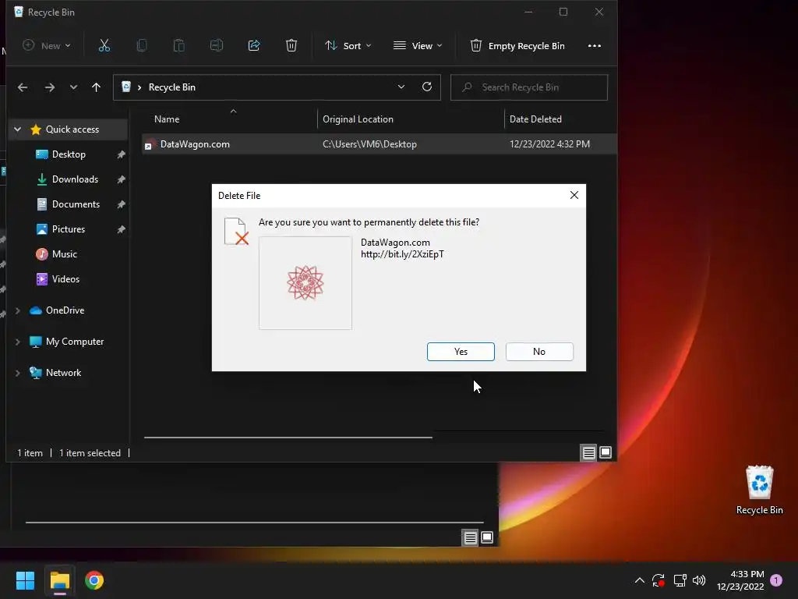Select My Computer in the sidebar
This screenshot has height=599, width=798.
[x=74, y=342]
